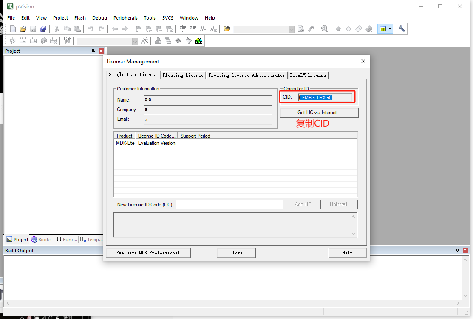473x319 pixels.
Task: Click the Insert/Remove Bookmark flag icon
Action: pyautogui.click(x=138, y=29)
